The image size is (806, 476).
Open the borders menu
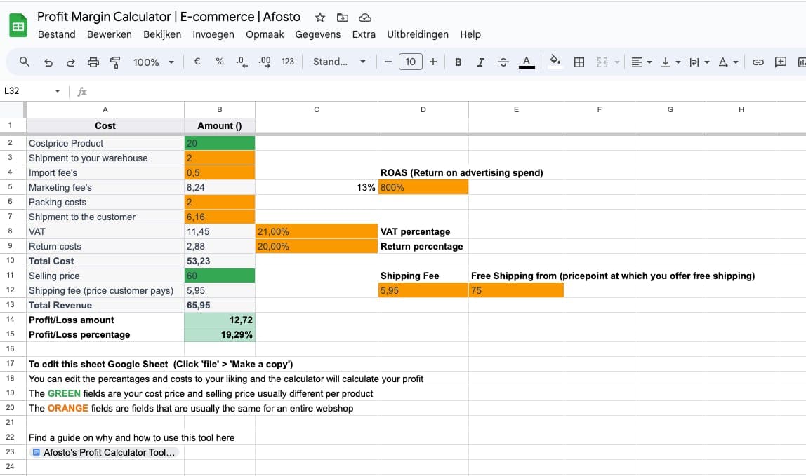click(579, 62)
